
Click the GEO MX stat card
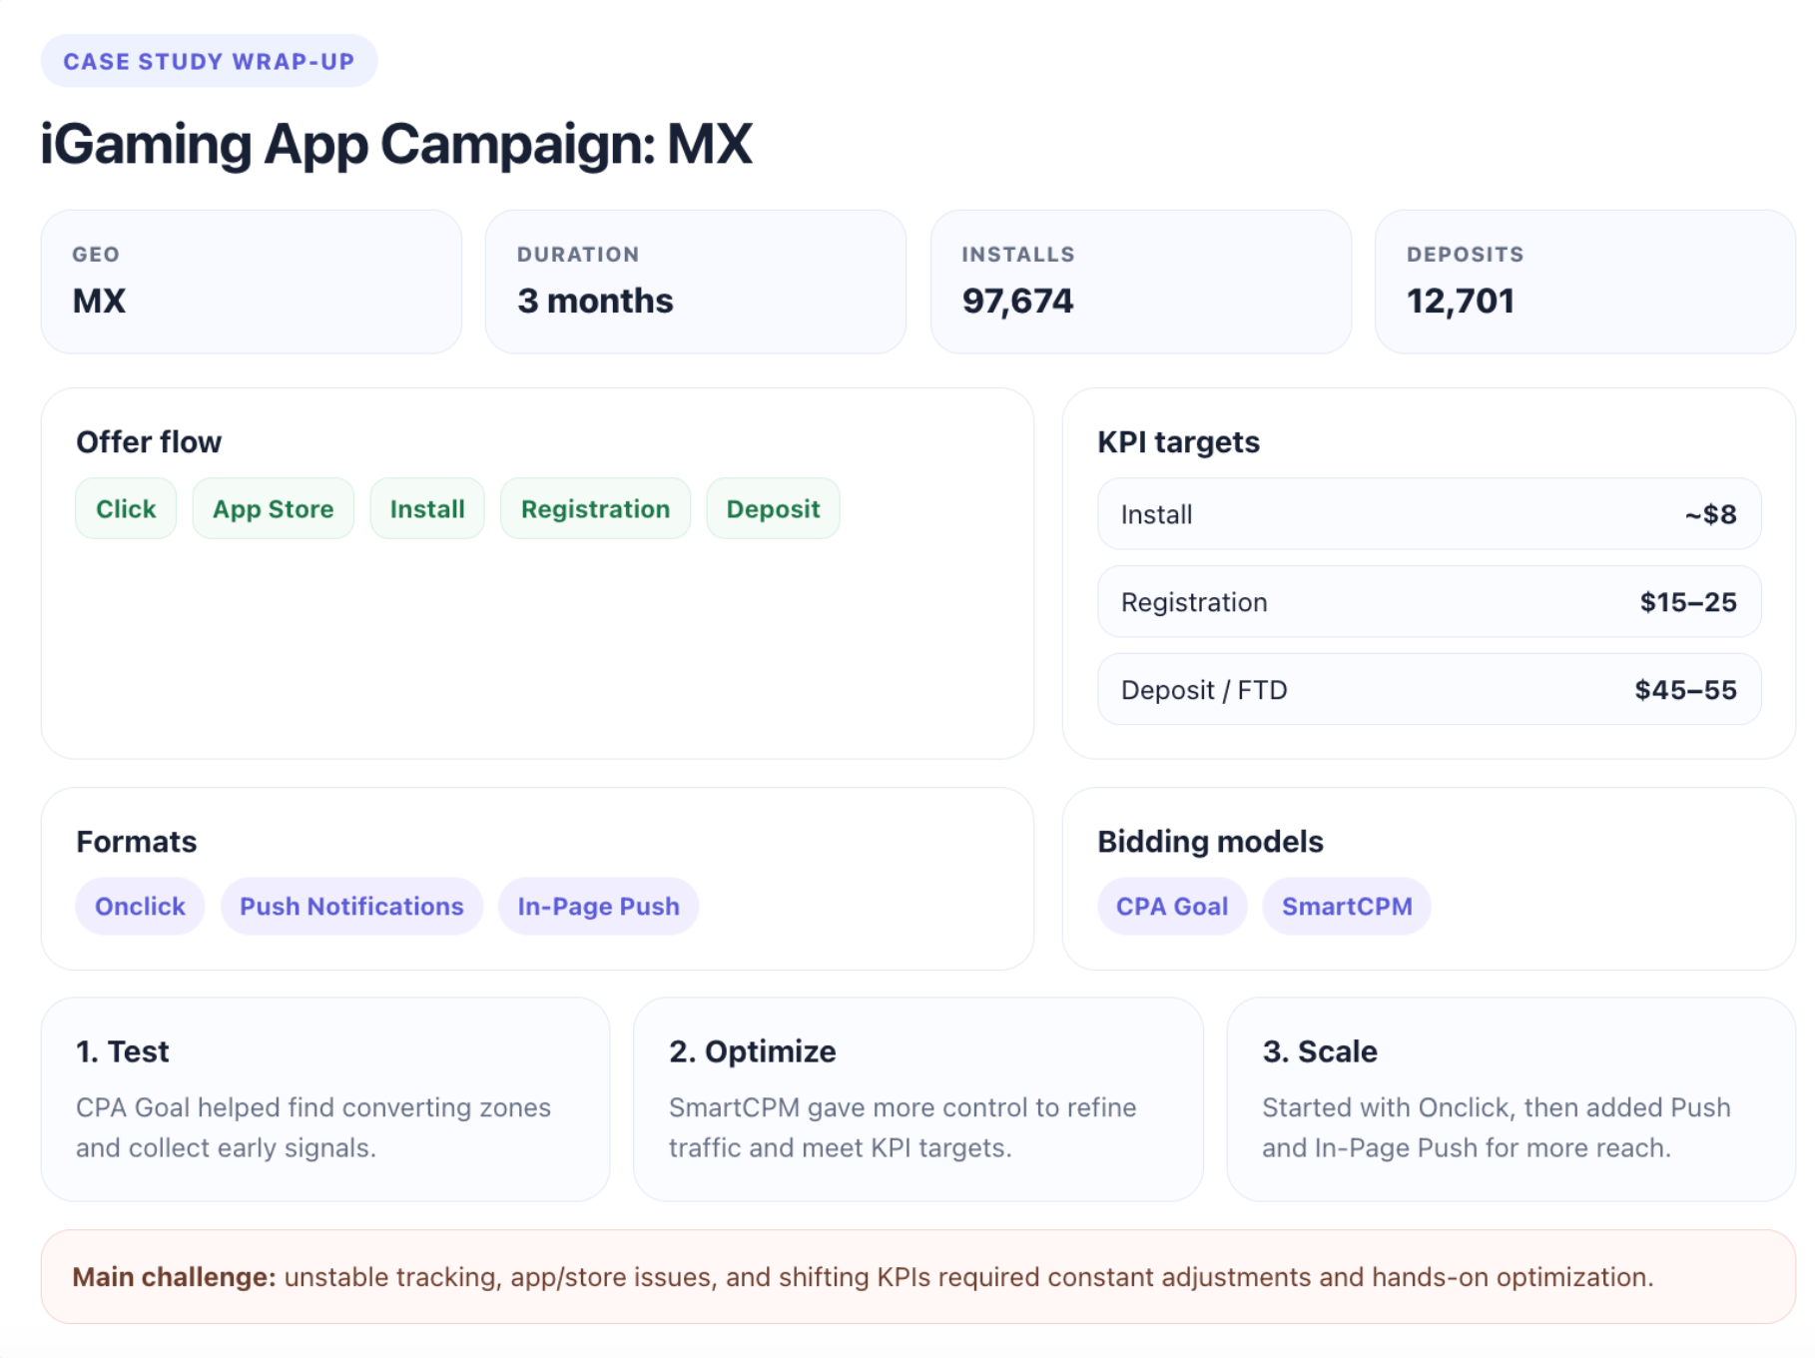point(252,282)
